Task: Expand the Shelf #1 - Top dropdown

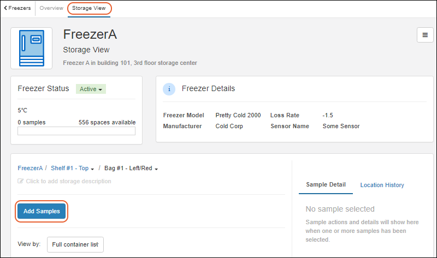Action: 73,169
